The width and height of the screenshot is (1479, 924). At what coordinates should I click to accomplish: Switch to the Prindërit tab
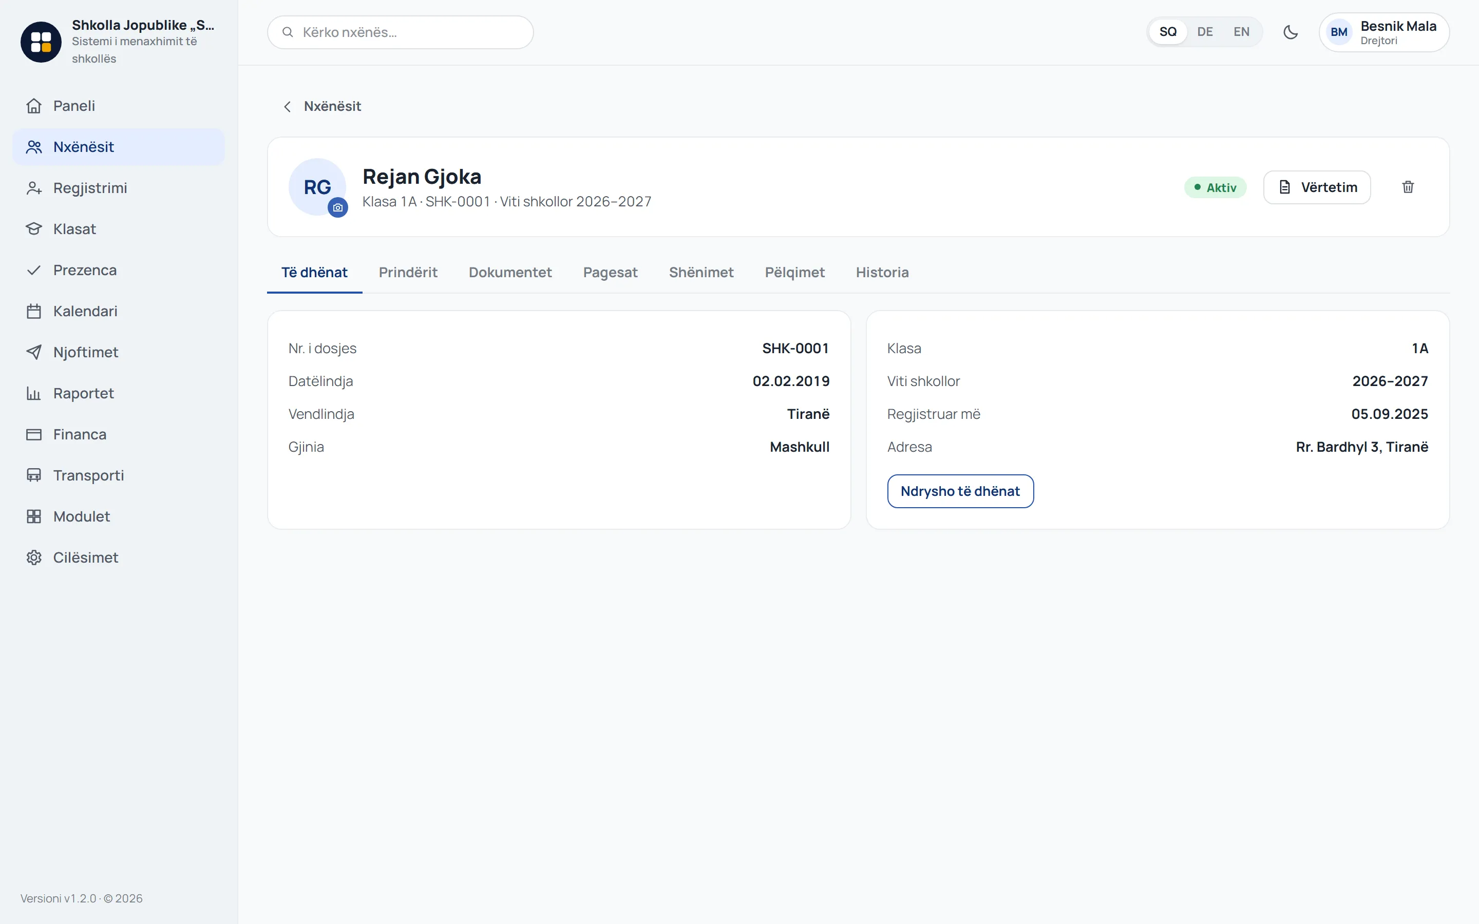pyautogui.click(x=408, y=273)
